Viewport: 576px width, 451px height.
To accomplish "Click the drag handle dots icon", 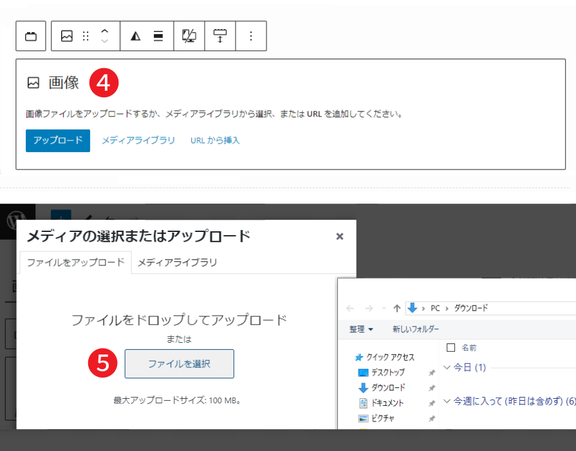I will click(x=86, y=36).
